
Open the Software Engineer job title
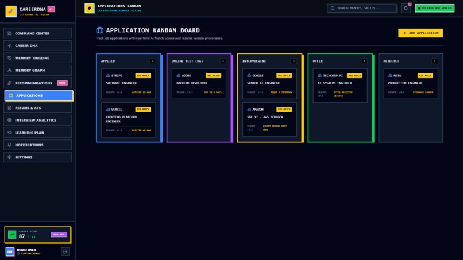click(121, 83)
